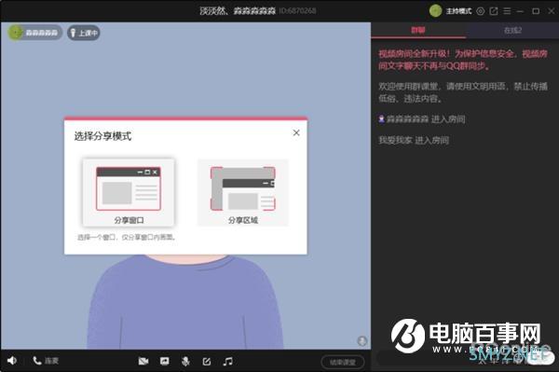The image size is (559, 372).
Task: Maximize the classroom window
Action: point(536,11)
